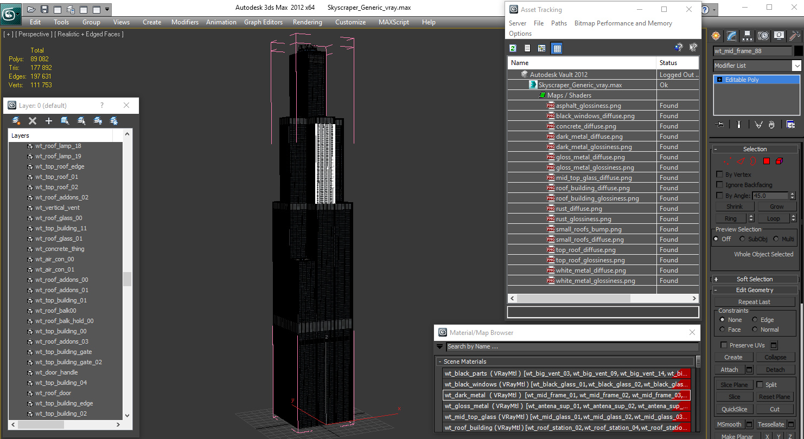This screenshot has width=804, height=439.
Task: Open the Graph Editors menu
Action: click(x=263, y=22)
